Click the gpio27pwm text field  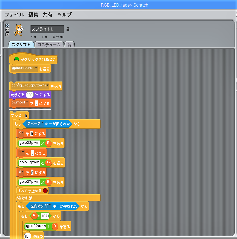[29, 182]
